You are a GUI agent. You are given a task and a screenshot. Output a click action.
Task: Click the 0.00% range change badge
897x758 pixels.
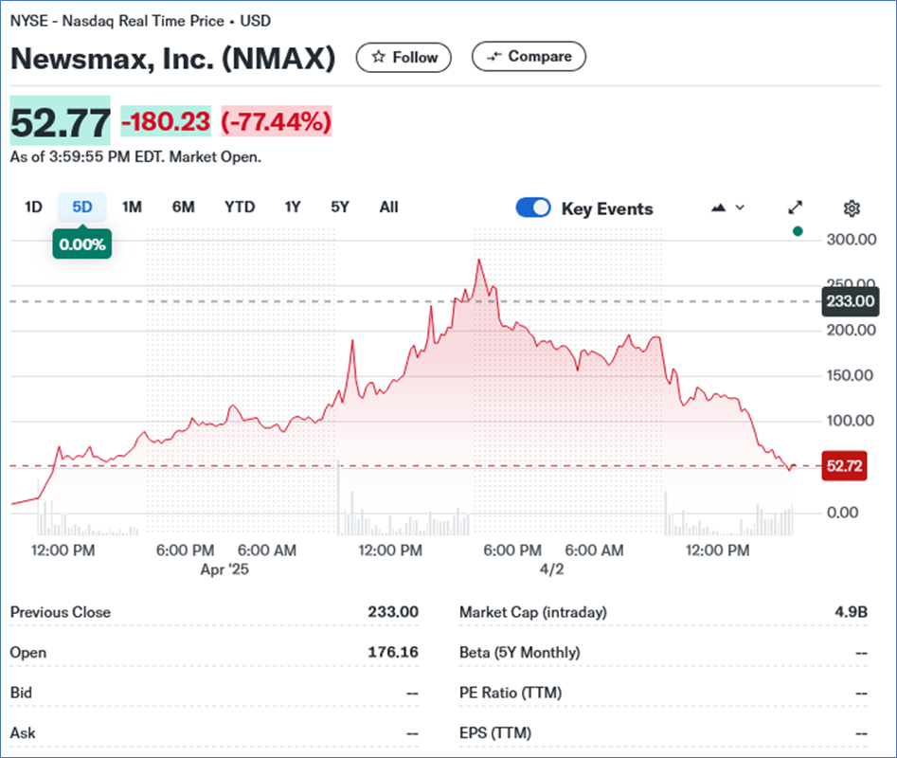[82, 244]
